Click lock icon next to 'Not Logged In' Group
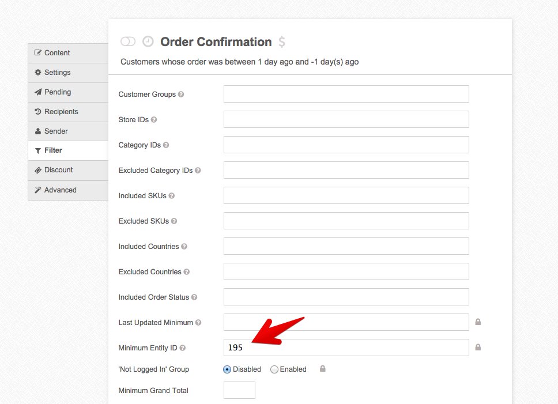The height and width of the screenshot is (404, 558). coord(323,369)
